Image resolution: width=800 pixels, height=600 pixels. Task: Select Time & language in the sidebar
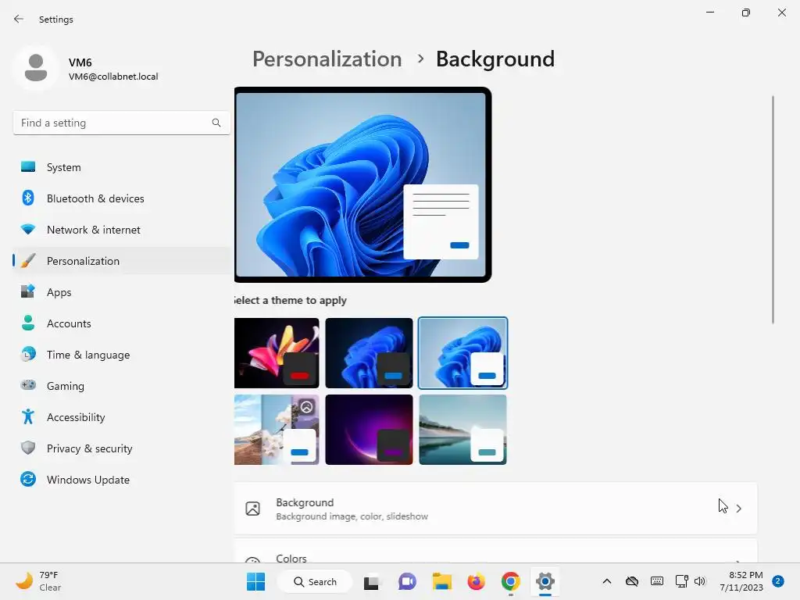point(121,355)
